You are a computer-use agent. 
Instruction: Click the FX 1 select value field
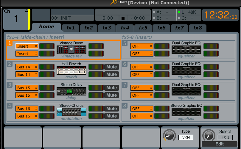[x=225, y=137]
